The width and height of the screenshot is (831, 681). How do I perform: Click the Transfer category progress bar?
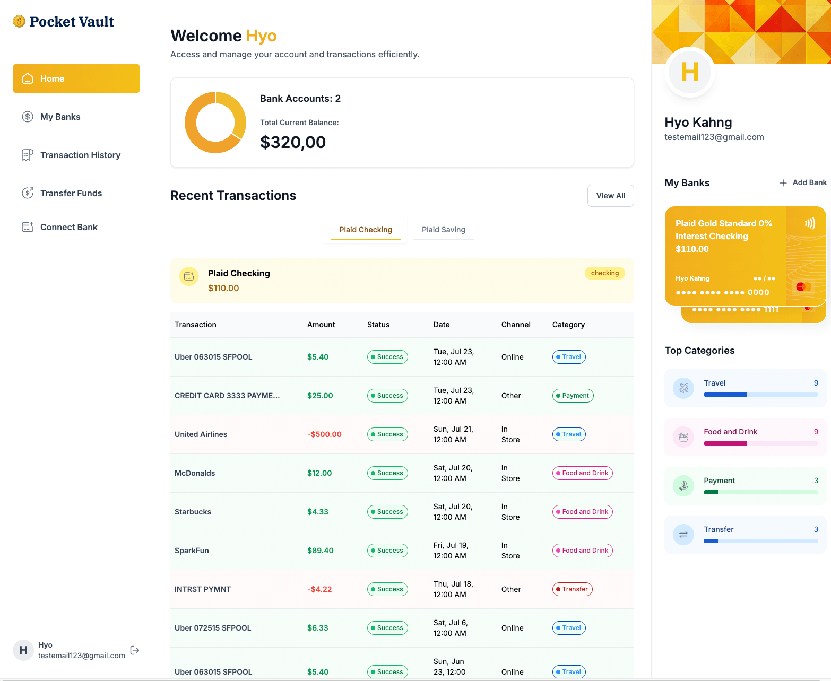tap(760, 541)
